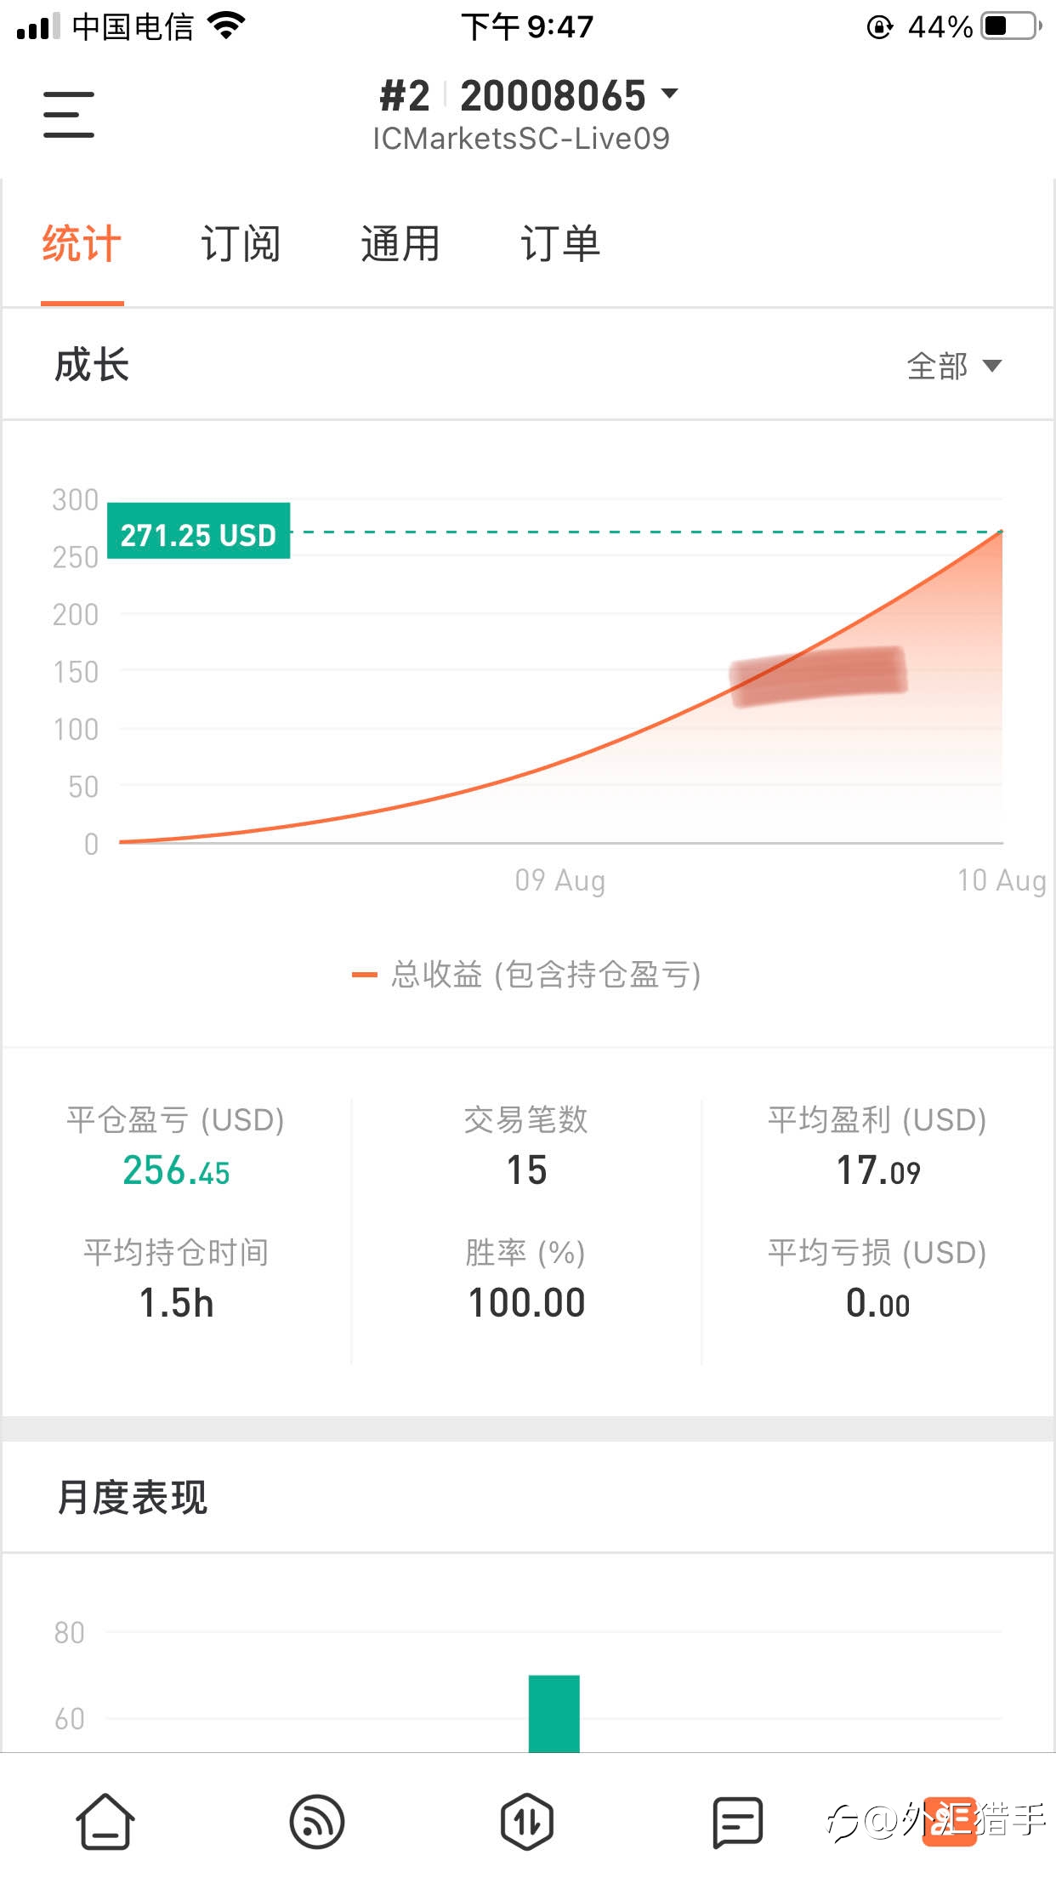
Task: Open the 全部 time range dropdown
Action: coord(954,367)
